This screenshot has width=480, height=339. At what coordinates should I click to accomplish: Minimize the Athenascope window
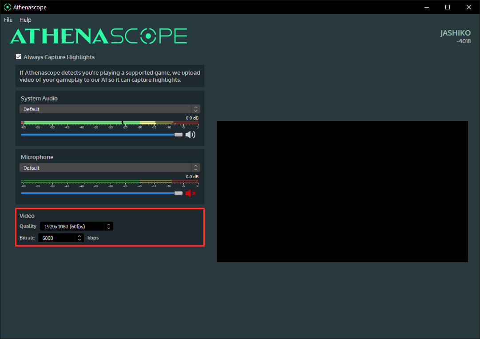[x=427, y=7]
